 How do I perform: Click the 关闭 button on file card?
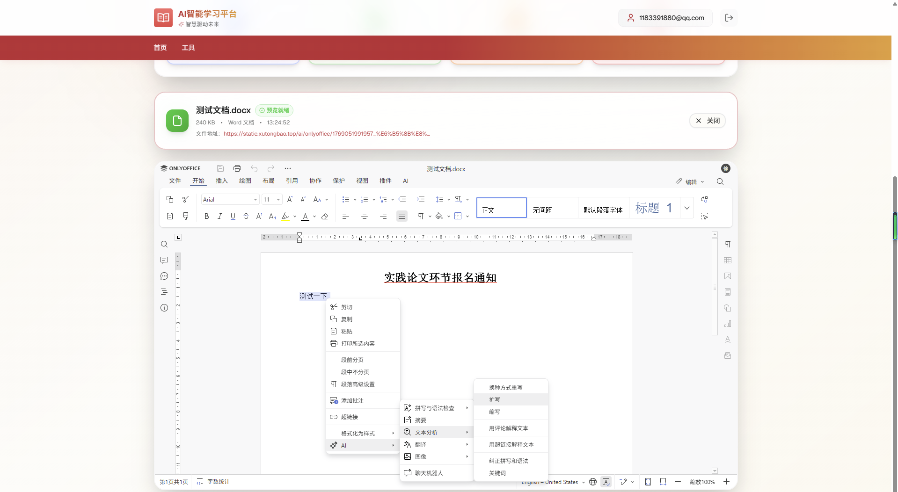click(x=708, y=121)
